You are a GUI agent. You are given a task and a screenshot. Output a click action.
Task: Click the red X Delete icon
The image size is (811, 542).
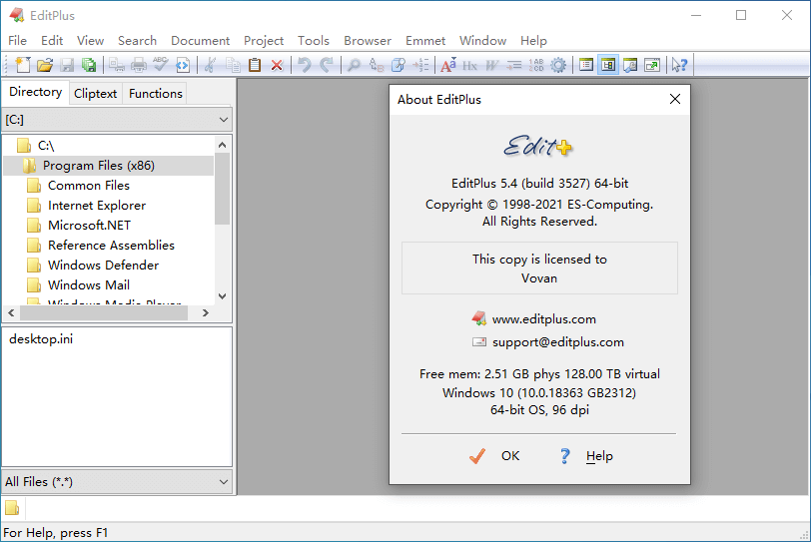[x=278, y=65]
